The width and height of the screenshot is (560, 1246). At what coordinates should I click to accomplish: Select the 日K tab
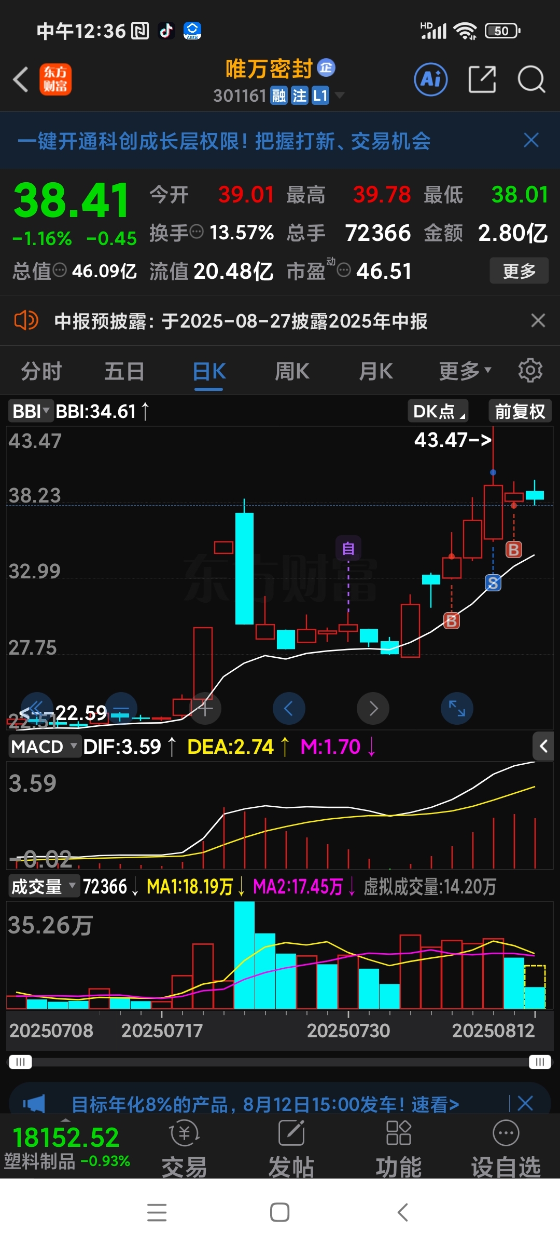point(209,371)
